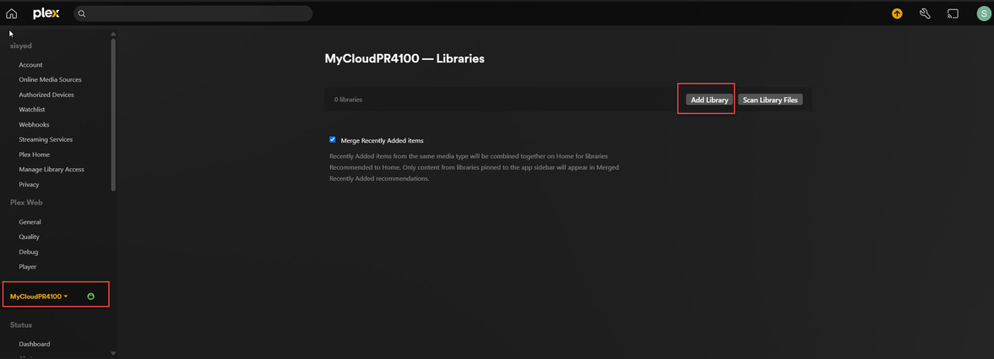Open Streaming Services settings
This screenshot has width=994, height=359.
point(46,139)
